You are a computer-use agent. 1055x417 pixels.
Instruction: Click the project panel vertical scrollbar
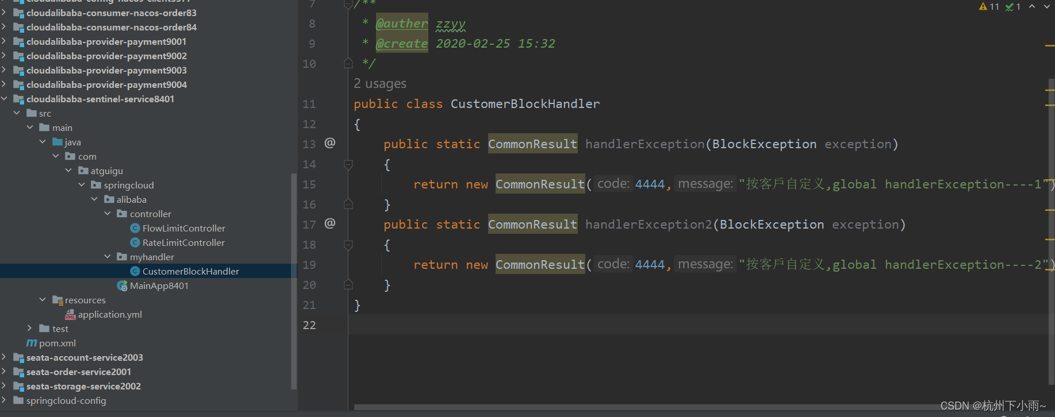294,281
